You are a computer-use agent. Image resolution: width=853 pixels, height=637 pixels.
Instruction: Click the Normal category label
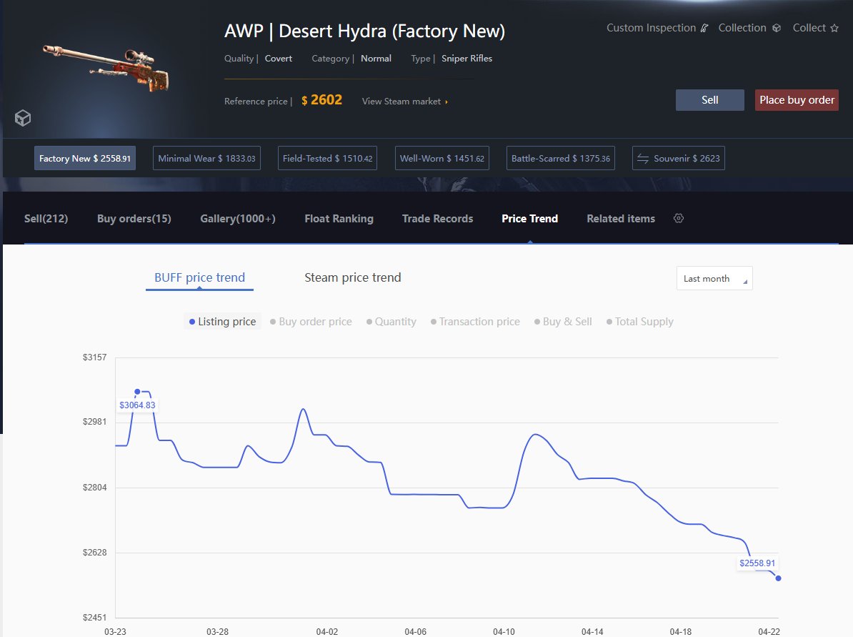(376, 58)
